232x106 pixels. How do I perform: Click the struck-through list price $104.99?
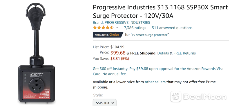(117, 47)
